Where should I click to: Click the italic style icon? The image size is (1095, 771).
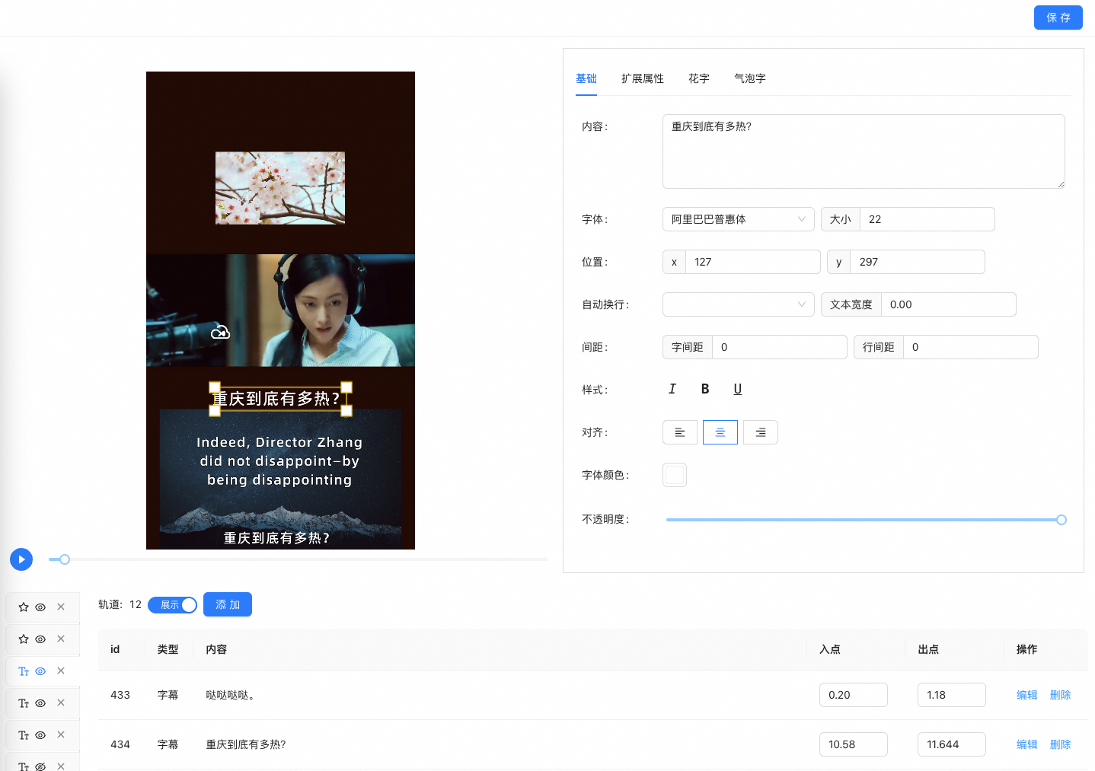pyautogui.click(x=672, y=389)
